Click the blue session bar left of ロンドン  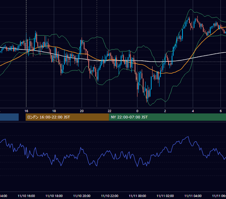pos(9,117)
